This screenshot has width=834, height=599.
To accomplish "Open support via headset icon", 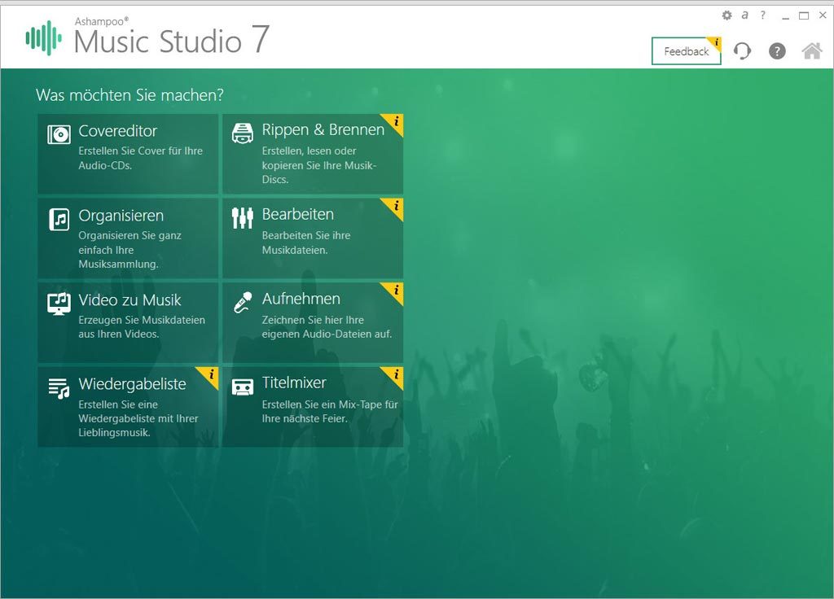I will click(x=742, y=51).
